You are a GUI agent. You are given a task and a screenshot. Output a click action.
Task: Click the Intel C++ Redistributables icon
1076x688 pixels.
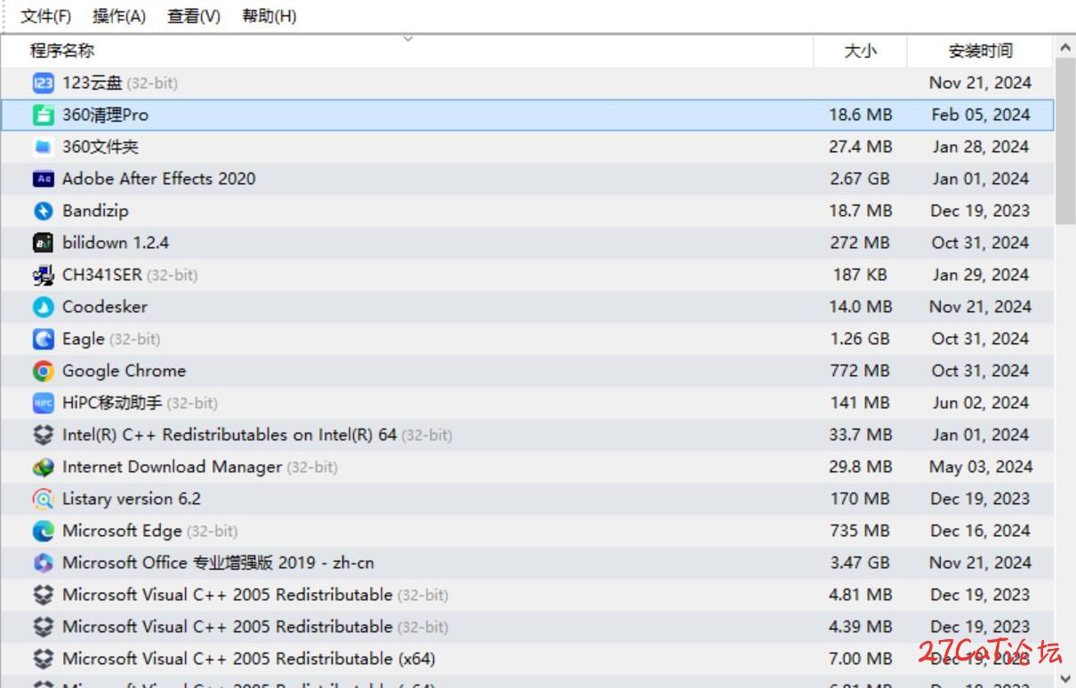(x=43, y=435)
